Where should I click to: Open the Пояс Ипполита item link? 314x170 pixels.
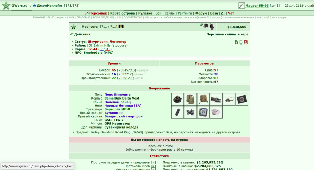click(117, 95)
